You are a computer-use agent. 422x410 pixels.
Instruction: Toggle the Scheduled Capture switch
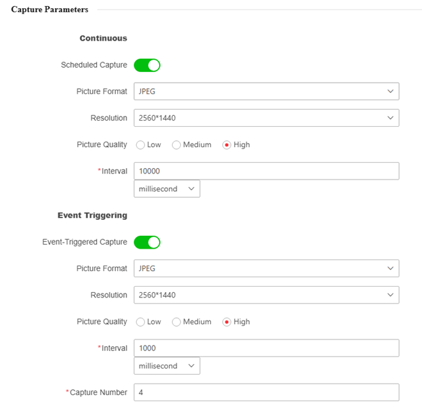(x=147, y=65)
